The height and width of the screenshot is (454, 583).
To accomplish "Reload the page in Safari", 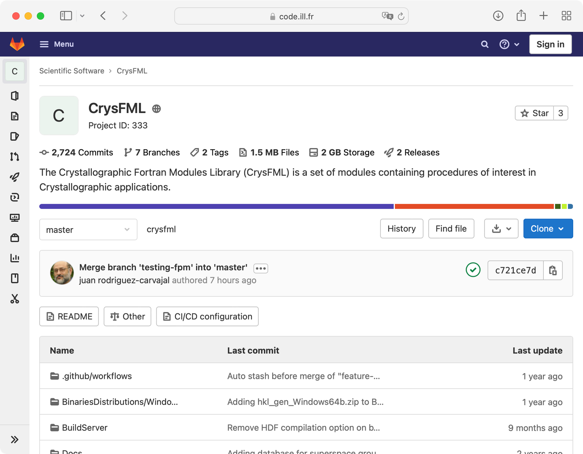I will (x=401, y=16).
